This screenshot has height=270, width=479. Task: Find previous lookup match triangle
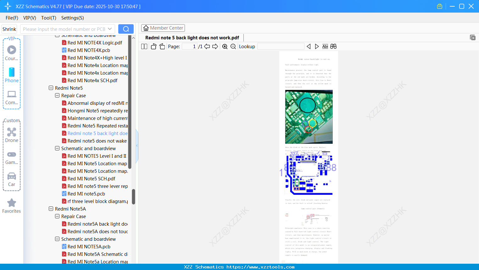click(309, 46)
